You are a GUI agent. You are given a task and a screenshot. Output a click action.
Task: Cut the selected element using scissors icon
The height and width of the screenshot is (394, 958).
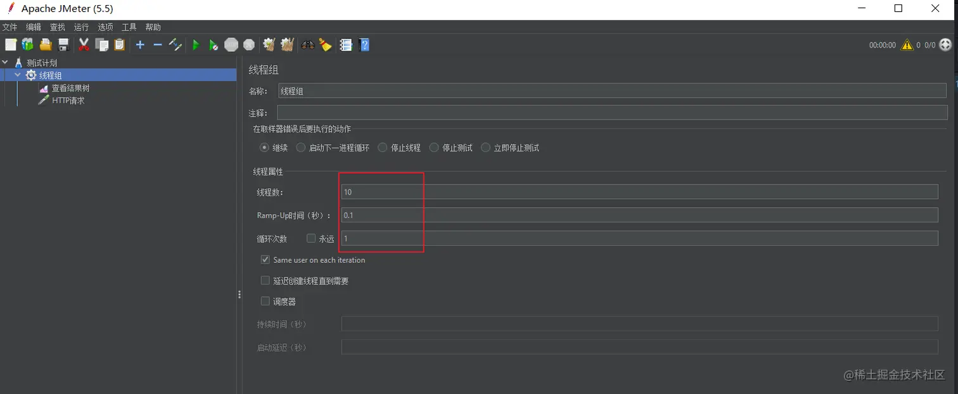point(84,44)
